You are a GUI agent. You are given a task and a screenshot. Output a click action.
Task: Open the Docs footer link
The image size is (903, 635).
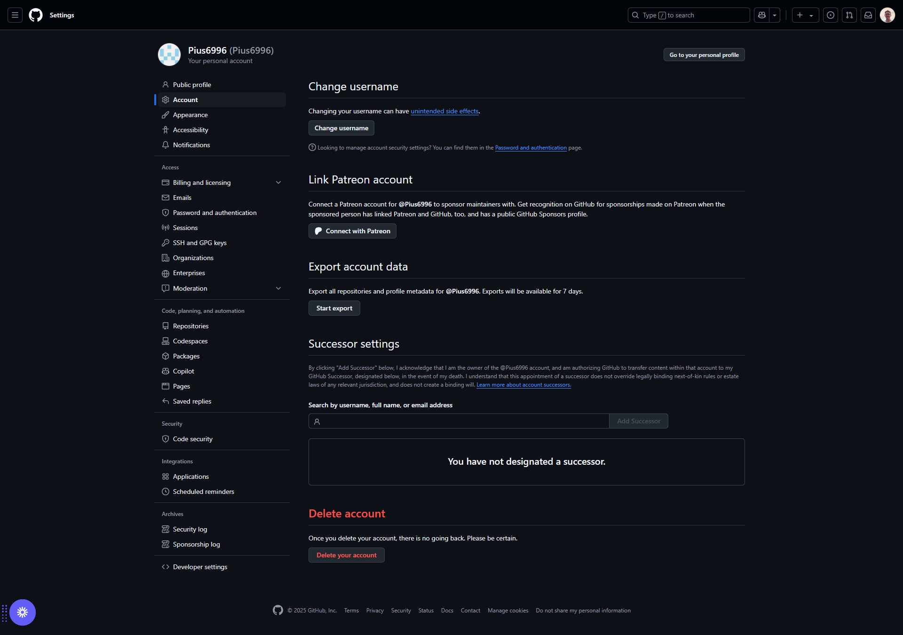(447, 611)
